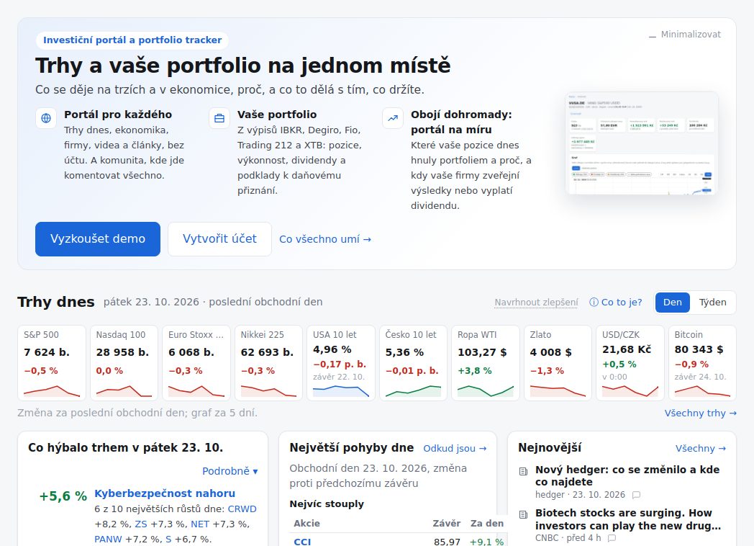
Task: Click the info icon before Co to je?
Action: tap(594, 303)
